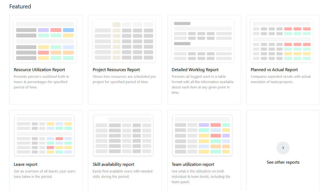
Task: Click description 'Presents person's workload both in hours'
Action: [x=41, y=82]
